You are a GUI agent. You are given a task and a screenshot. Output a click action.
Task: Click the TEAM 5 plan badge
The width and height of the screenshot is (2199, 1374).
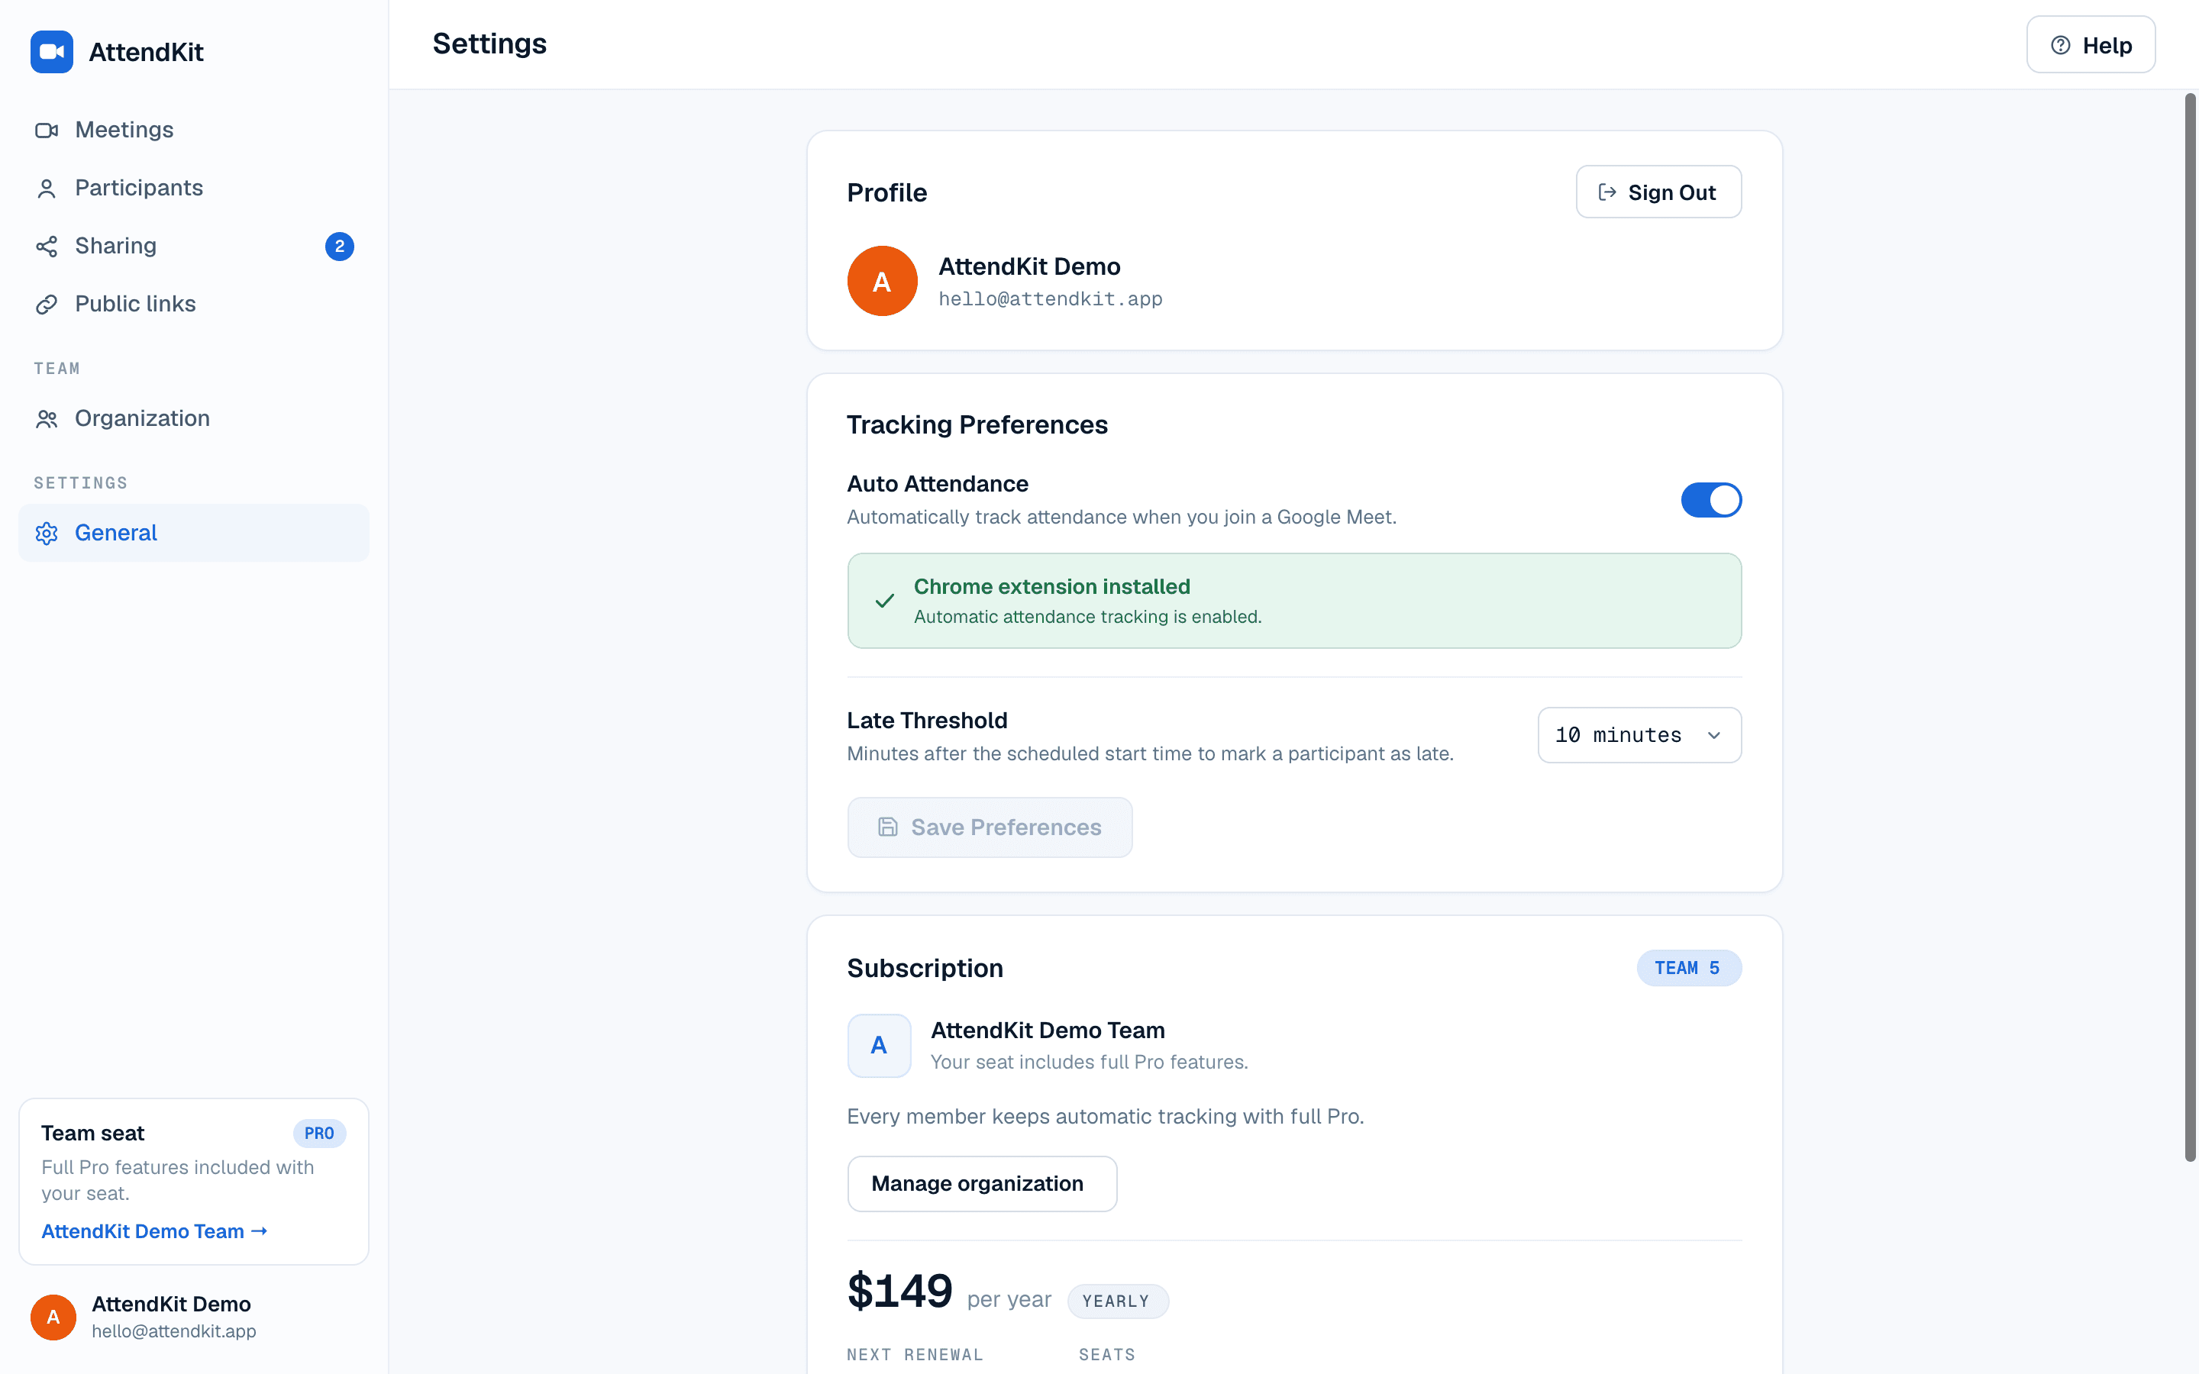1688,968
